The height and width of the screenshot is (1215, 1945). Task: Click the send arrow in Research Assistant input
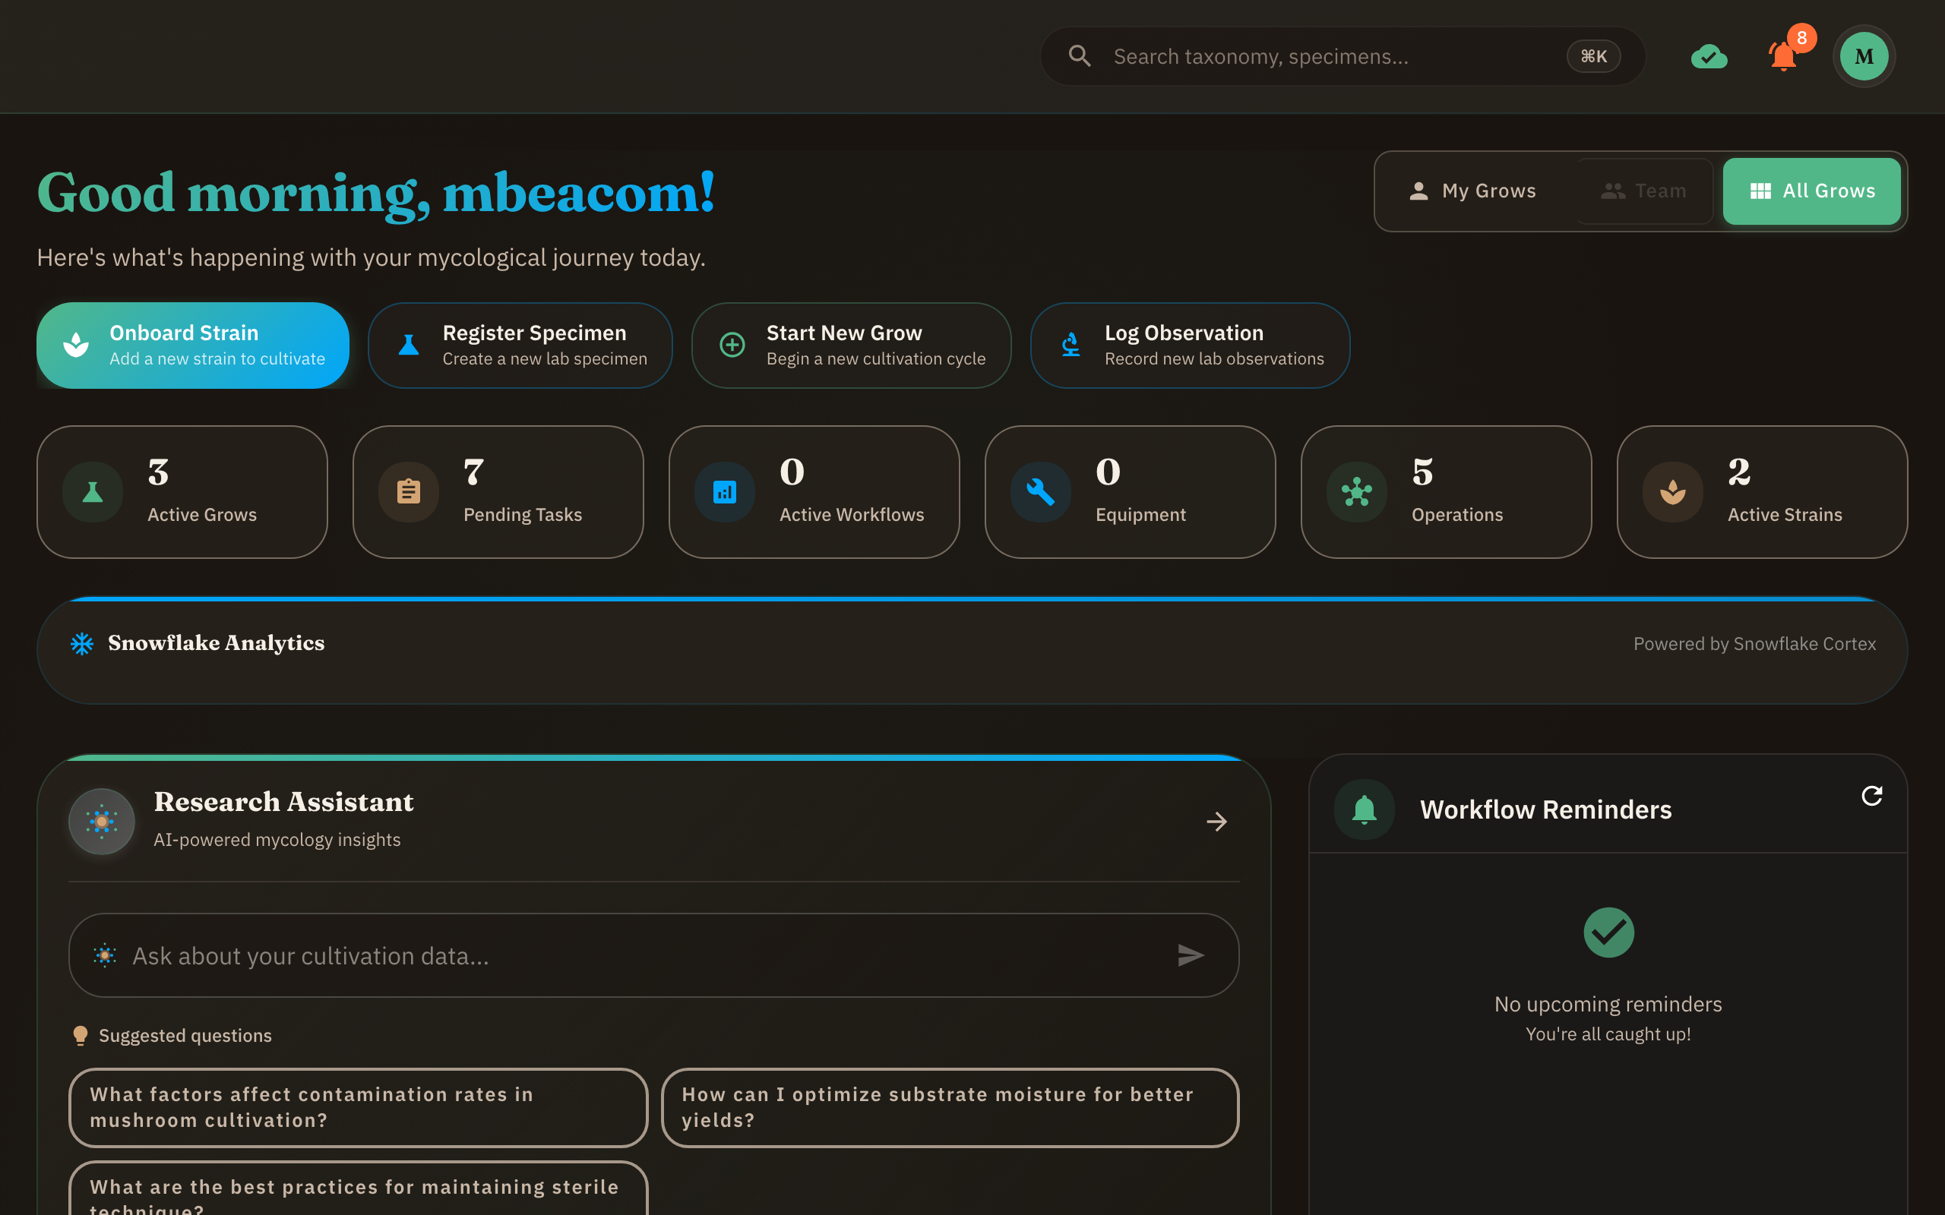[1191, 955]
